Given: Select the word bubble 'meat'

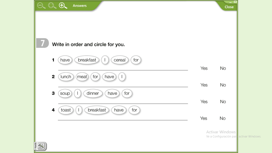Looking at the screenshot, I should pyautogui.click(x=82, y=77).
